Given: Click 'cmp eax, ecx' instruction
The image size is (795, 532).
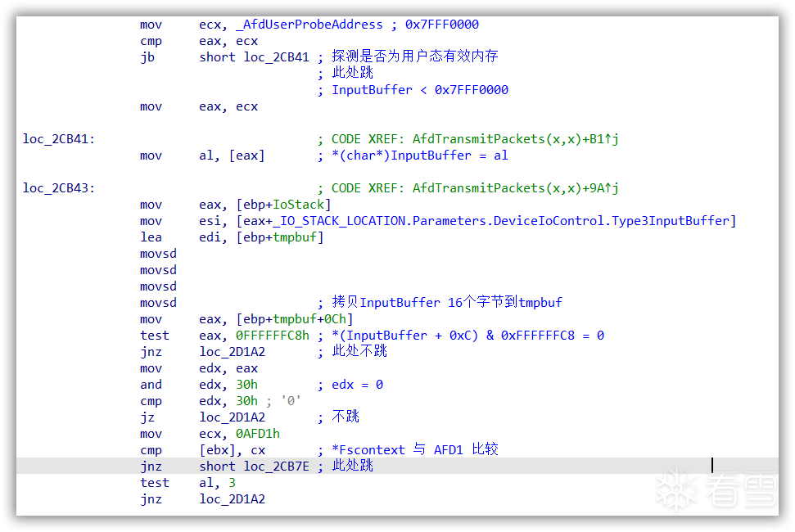Looking at the screenshot, I should coord(199,41).
